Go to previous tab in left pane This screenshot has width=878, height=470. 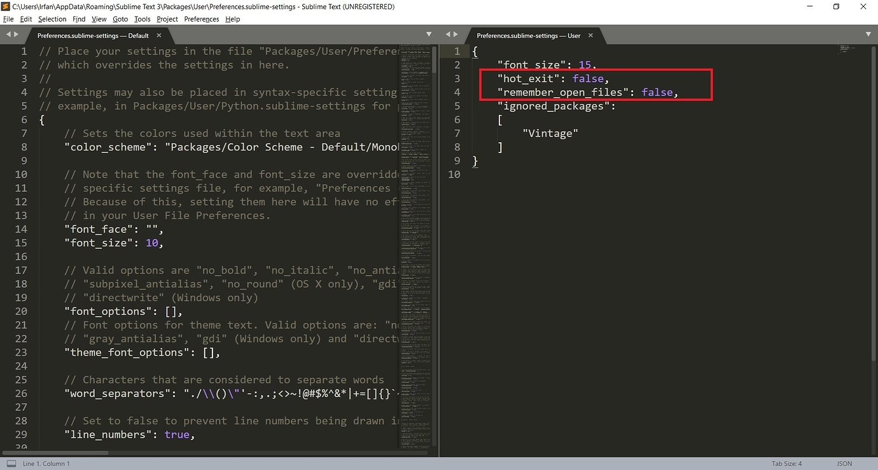[x=8, y=34]
